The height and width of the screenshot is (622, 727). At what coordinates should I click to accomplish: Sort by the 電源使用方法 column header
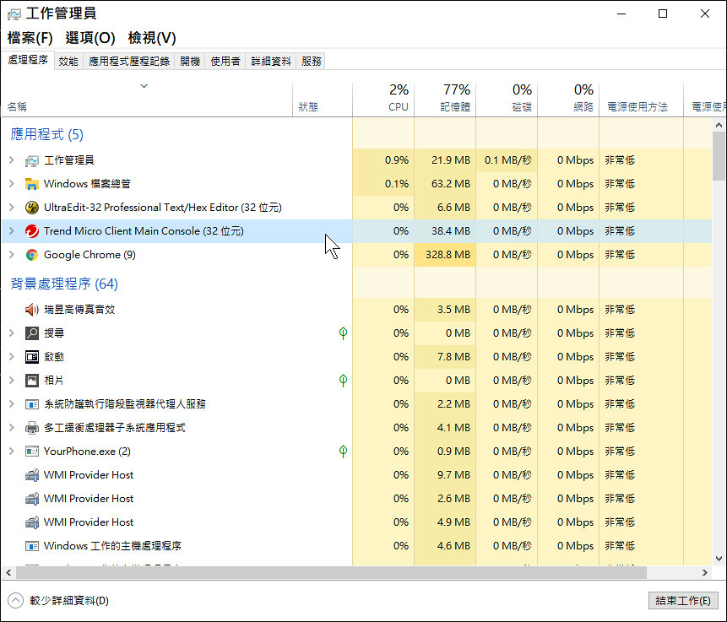[641, 100]
